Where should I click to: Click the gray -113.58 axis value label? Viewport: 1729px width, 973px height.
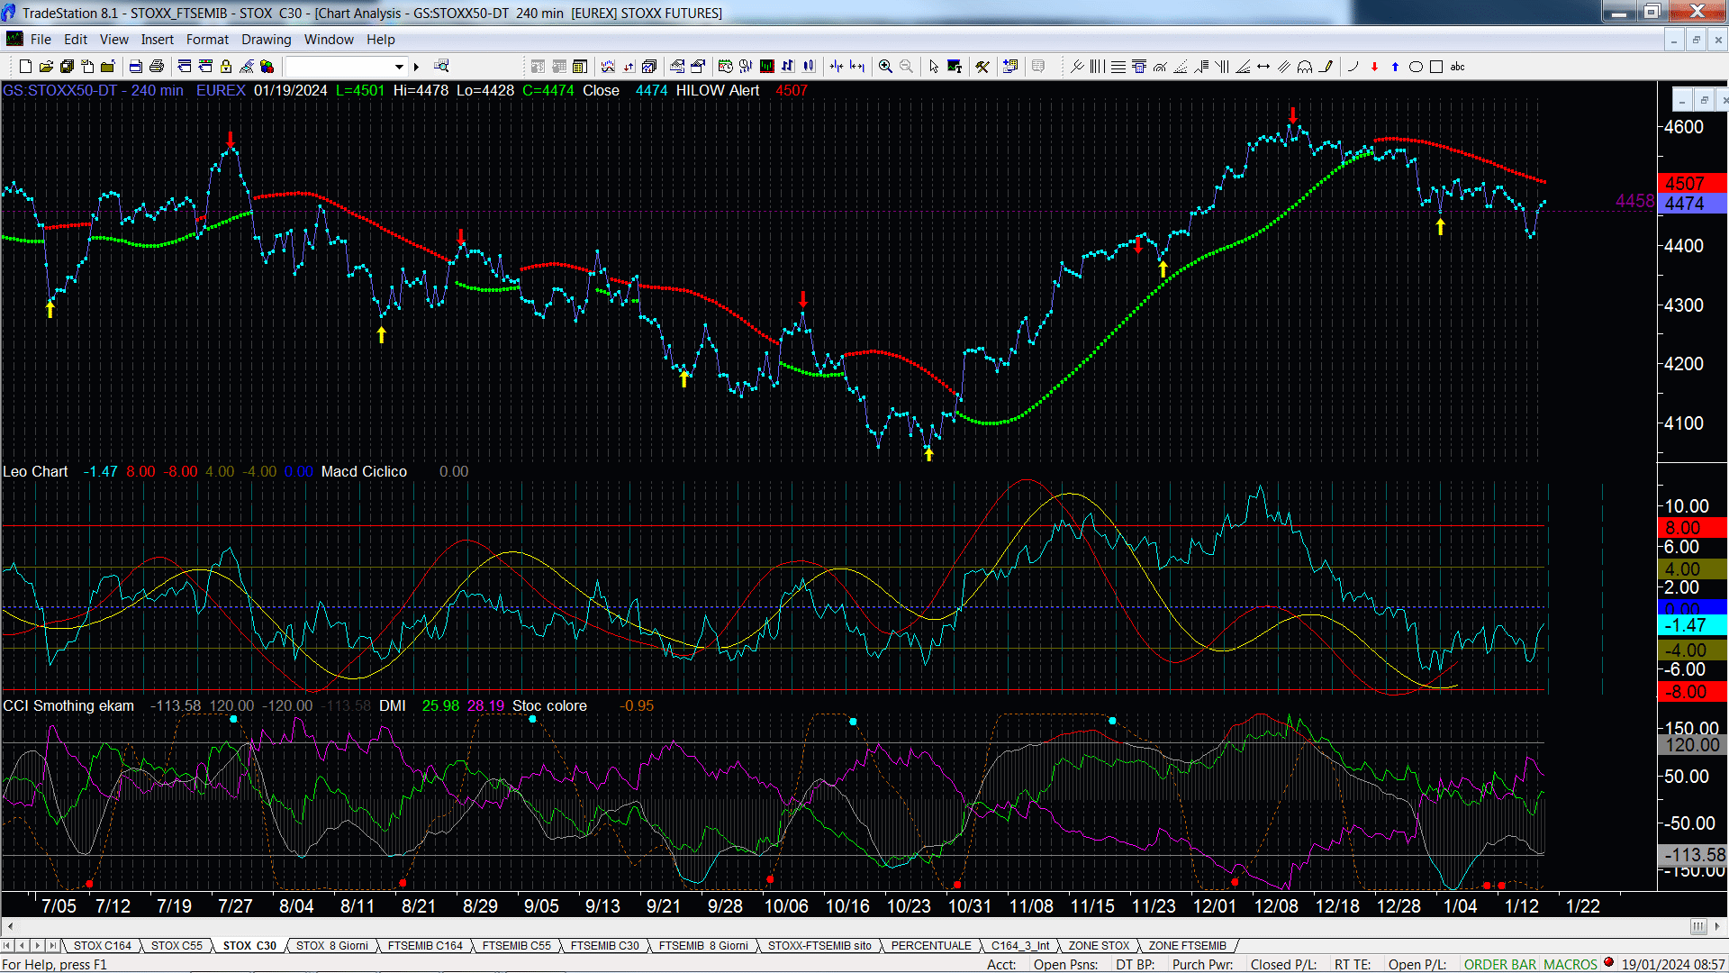(1691, 855)
